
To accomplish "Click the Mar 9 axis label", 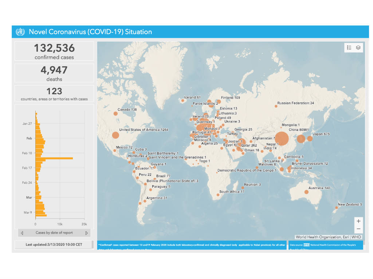I will click(28, 212).
